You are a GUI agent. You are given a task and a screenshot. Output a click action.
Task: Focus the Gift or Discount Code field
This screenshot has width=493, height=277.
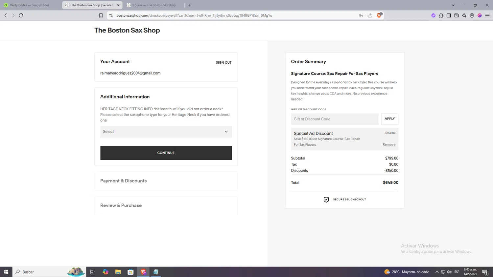[x=335, y=119]
